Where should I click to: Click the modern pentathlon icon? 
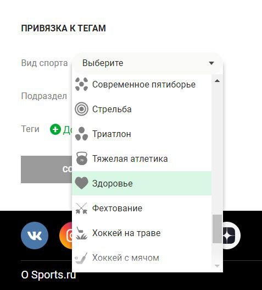click(81, 84)
